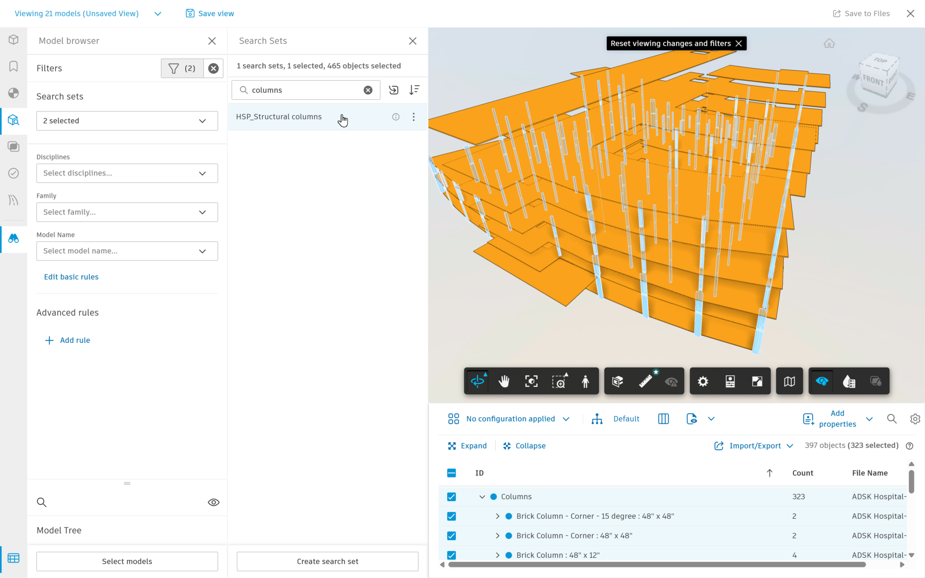
Task: Open No configuration applied dropdown
Action: [x=509, y=419]
